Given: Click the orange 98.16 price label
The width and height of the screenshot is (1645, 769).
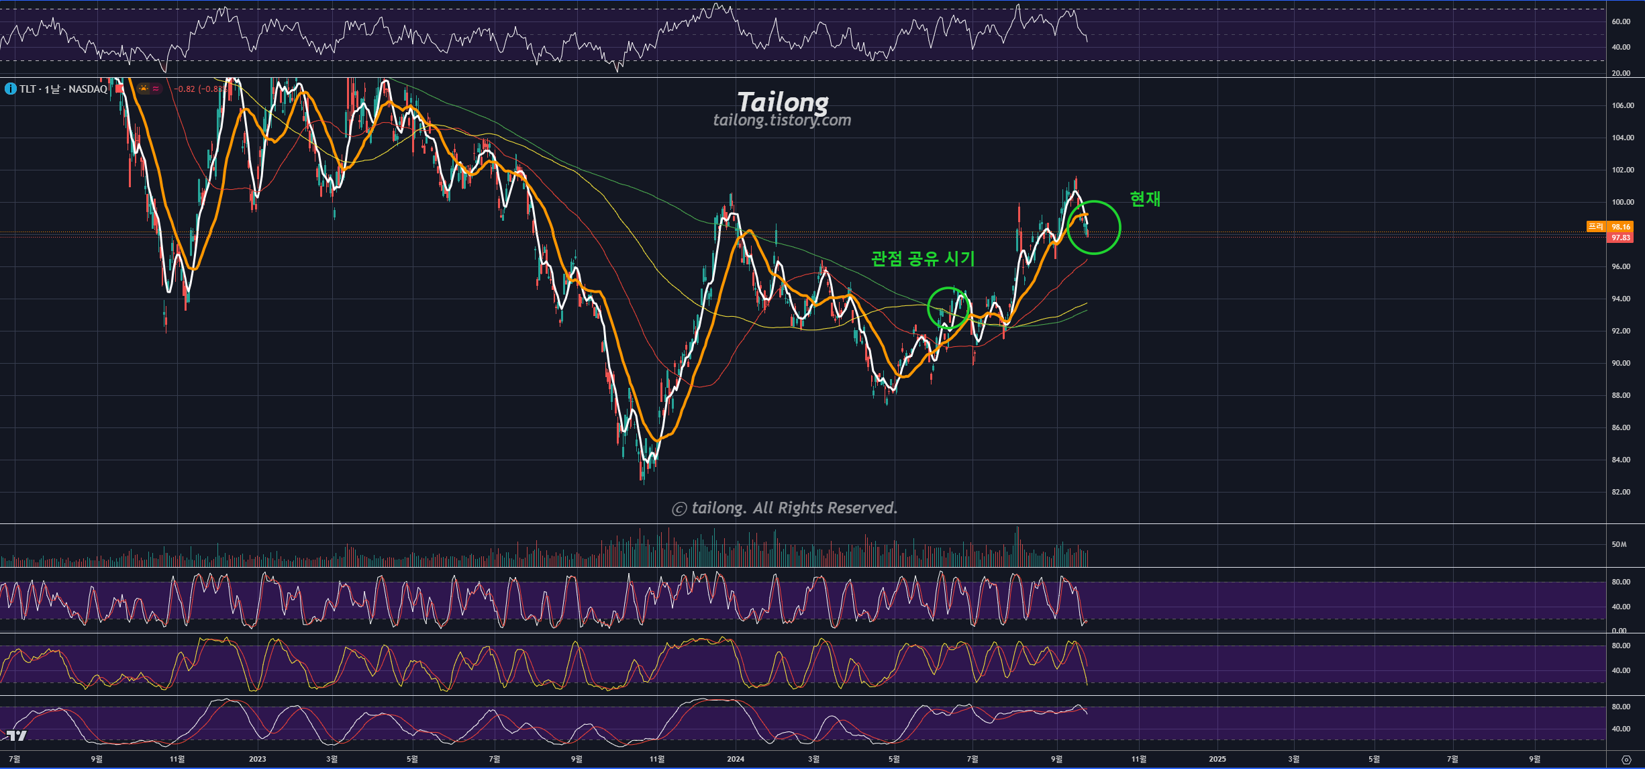Looking at the screenshot, I should tap(1621, 227).
